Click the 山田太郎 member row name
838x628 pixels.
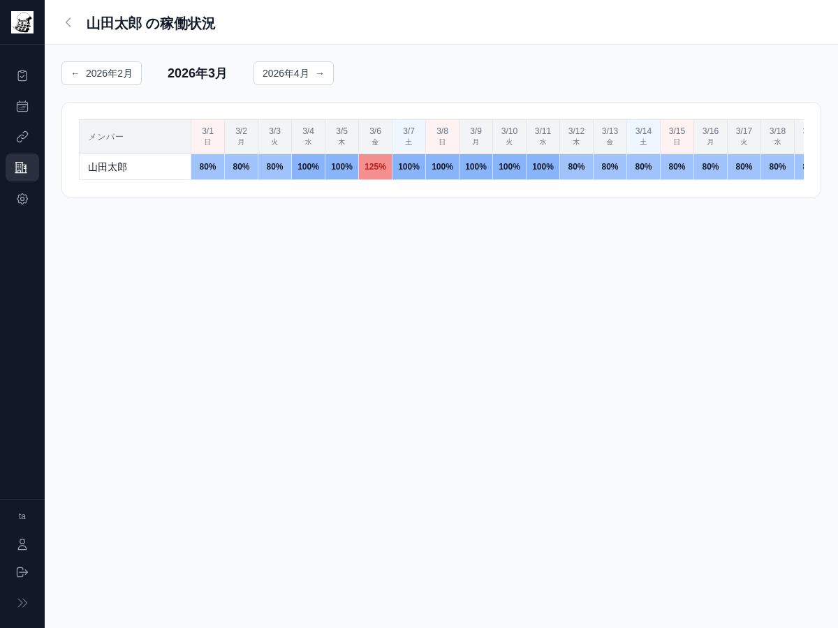coord(108,167)
